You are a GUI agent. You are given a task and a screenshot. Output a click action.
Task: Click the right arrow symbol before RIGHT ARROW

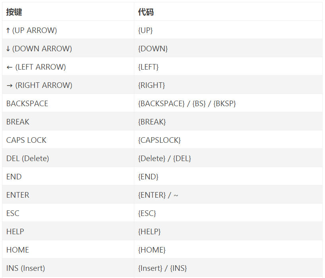click(x=9, y=86)
